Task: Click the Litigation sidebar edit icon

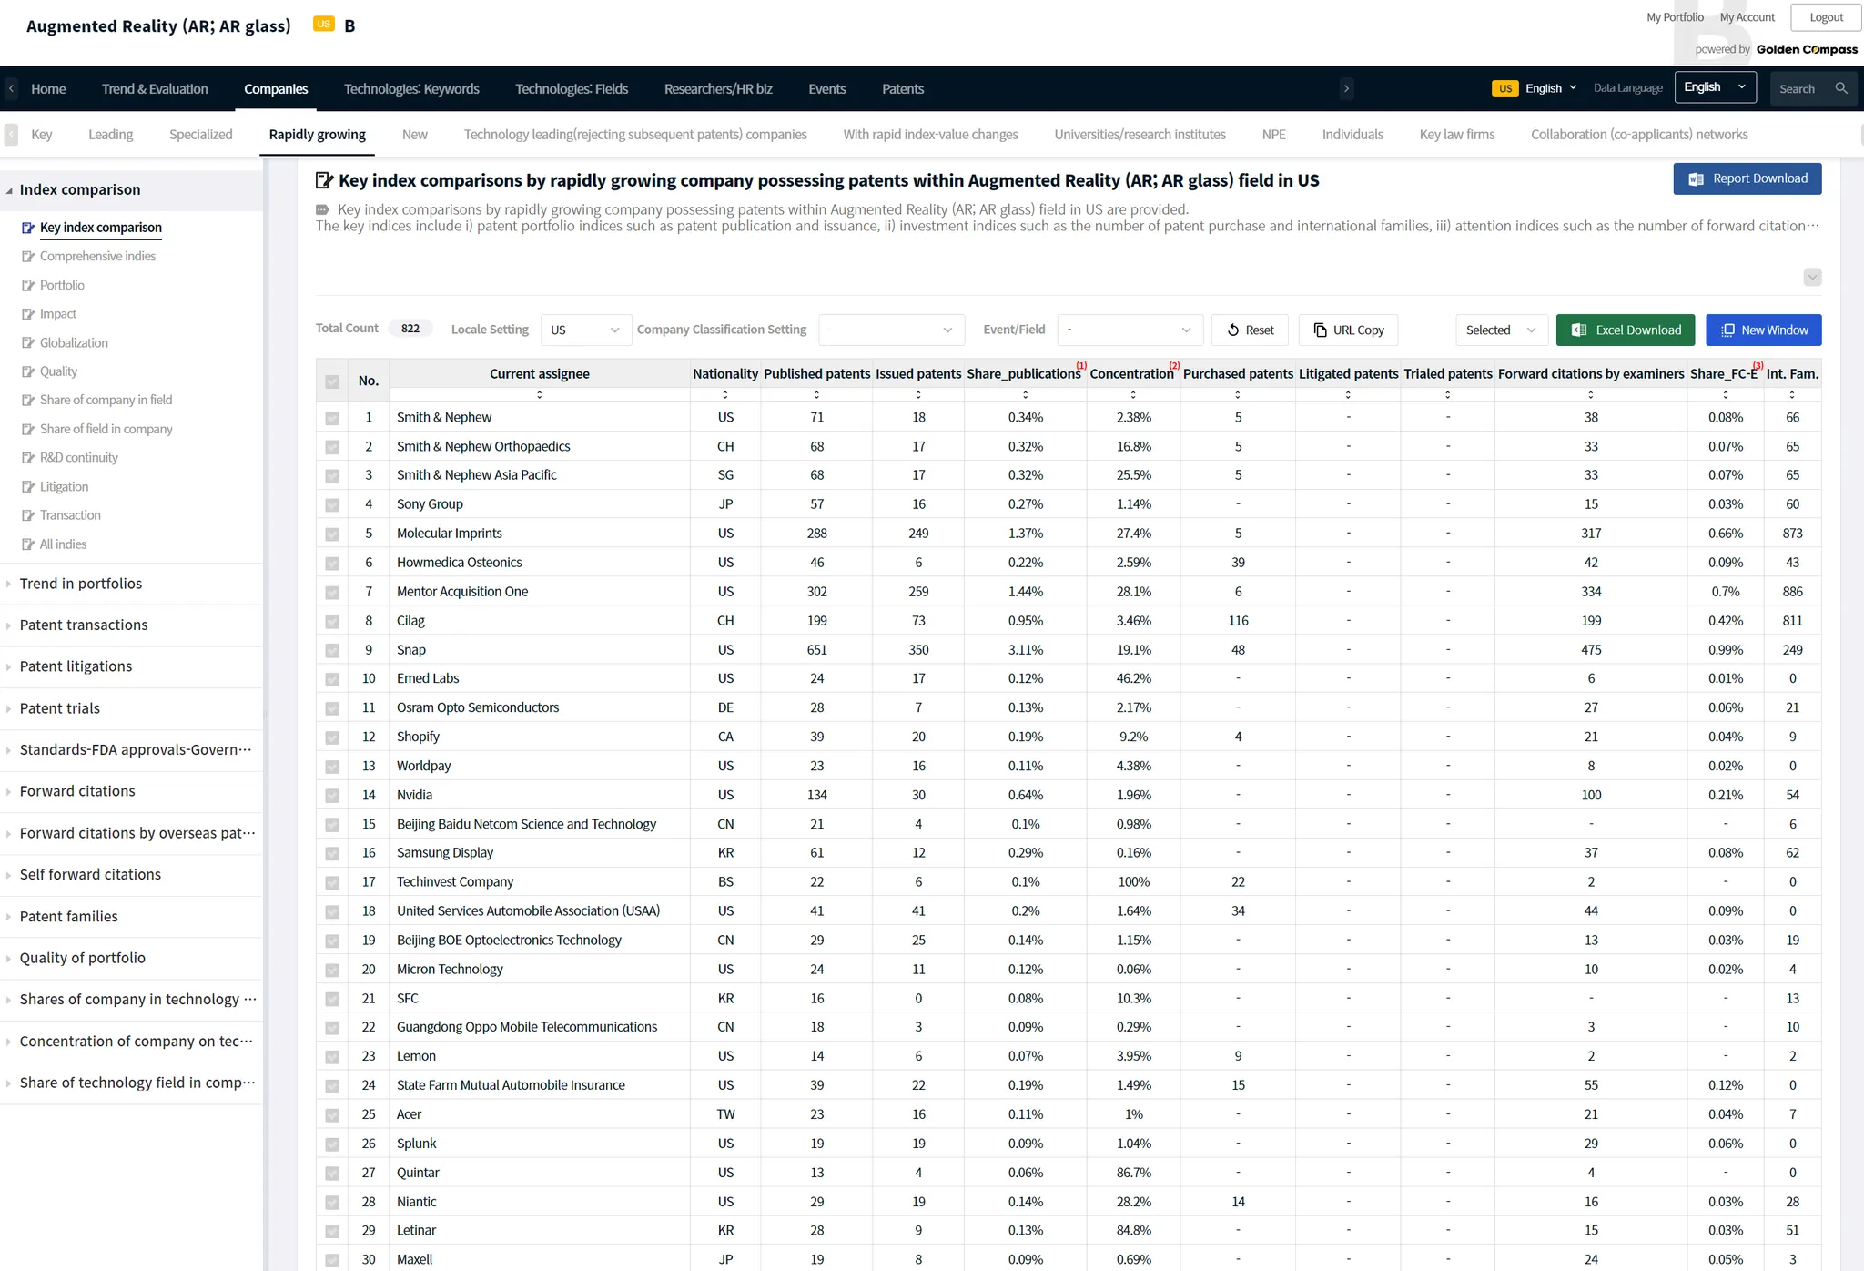Action: point(28,487)
